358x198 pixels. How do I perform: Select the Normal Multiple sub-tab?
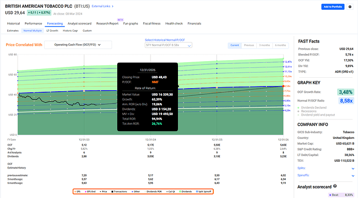pyautogui.click(x=32, y=31)
